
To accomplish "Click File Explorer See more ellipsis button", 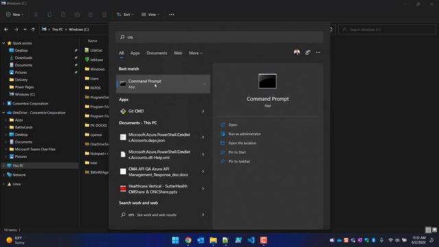I will 171,14.
